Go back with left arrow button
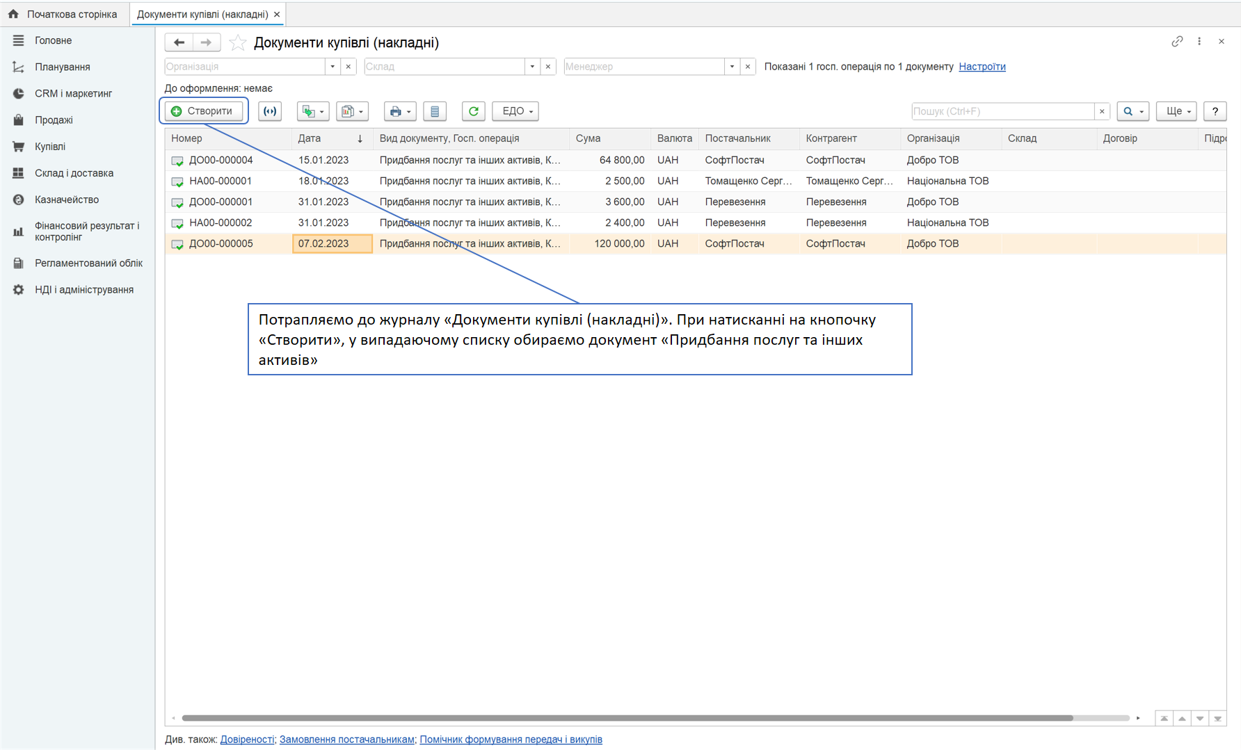This screenshot has width=1241, height=750. coord(179,42)
